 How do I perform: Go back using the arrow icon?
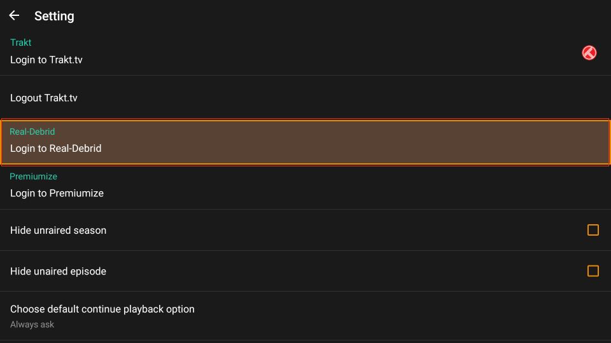click(x=14, y=15)
